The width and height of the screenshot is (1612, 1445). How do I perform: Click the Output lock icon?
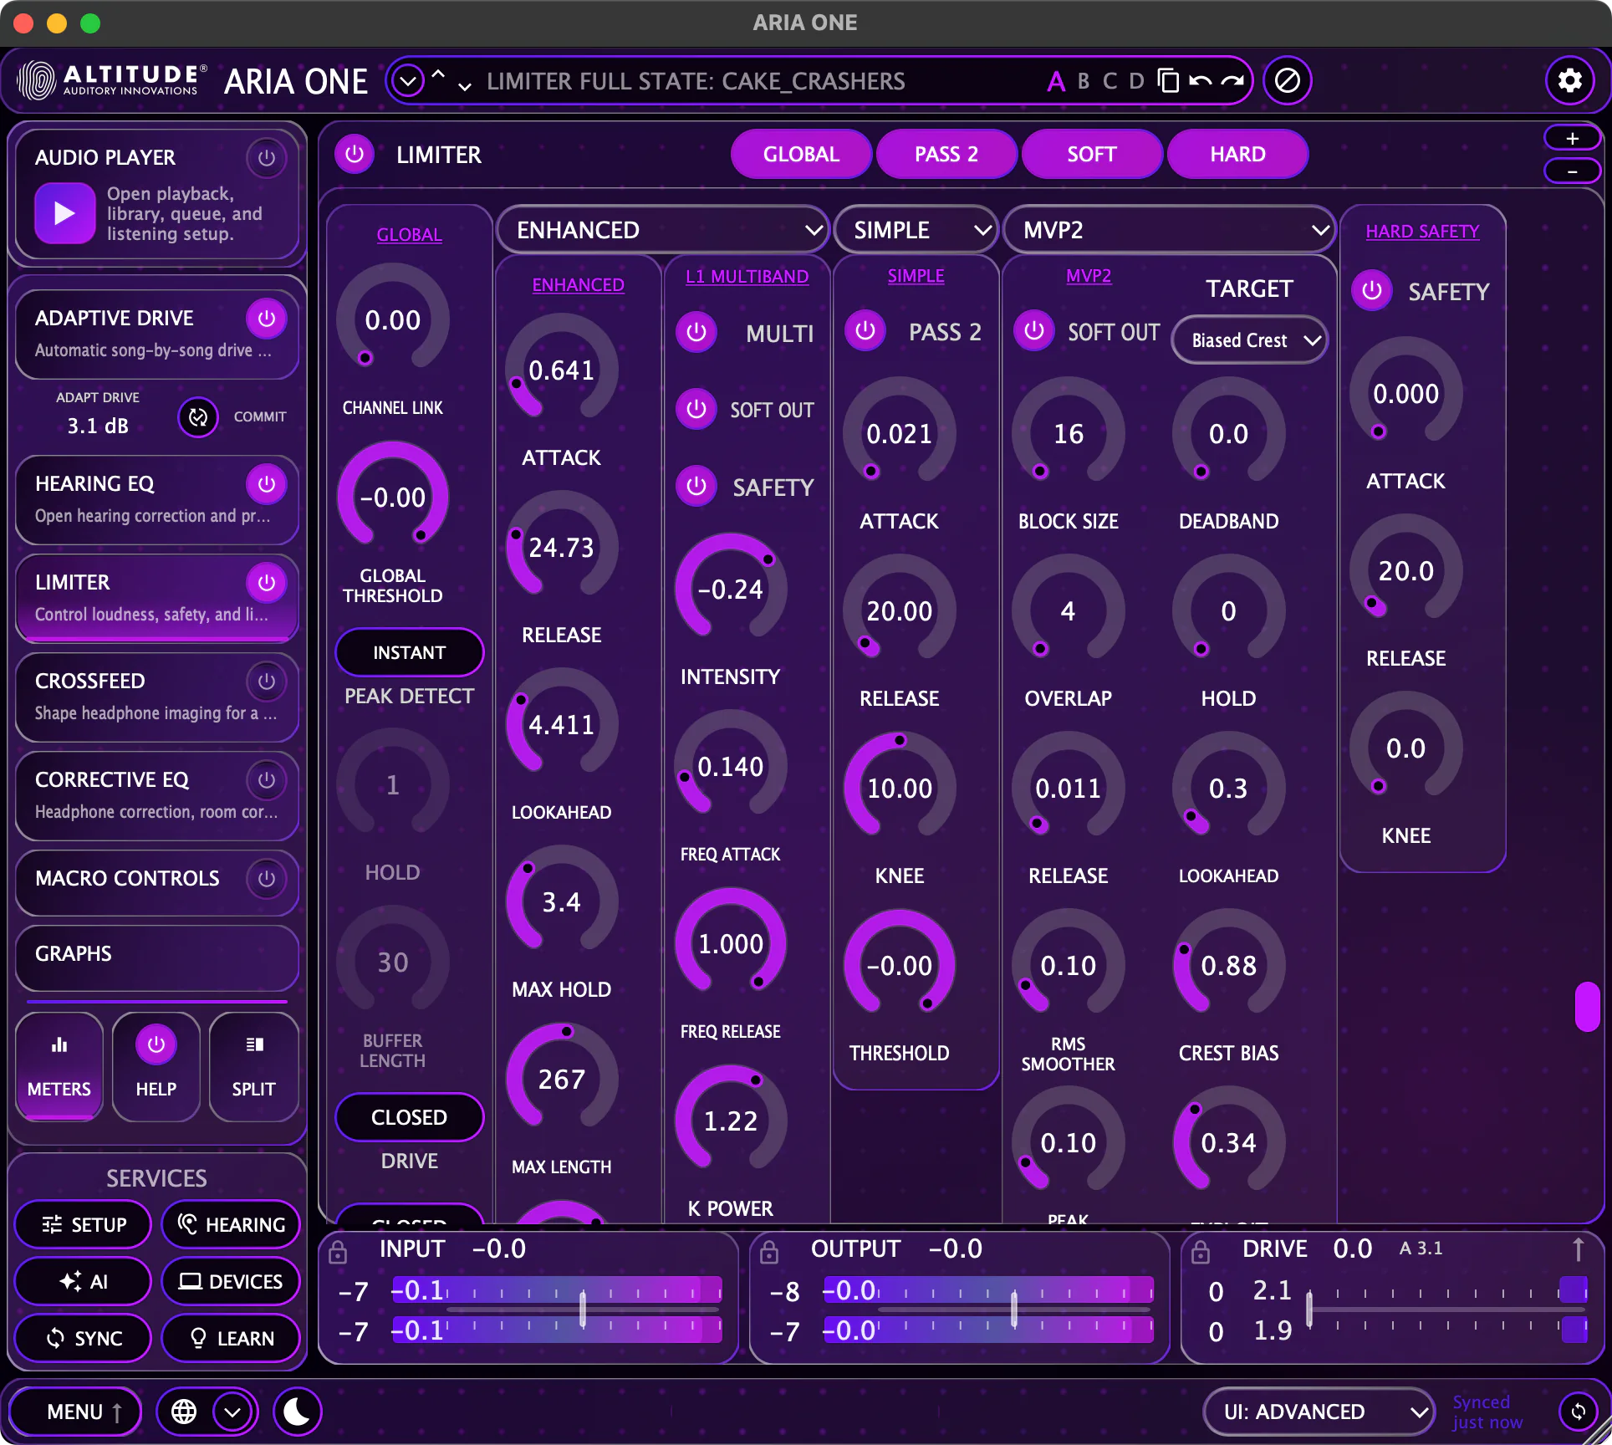click(x=769, y=1252)
